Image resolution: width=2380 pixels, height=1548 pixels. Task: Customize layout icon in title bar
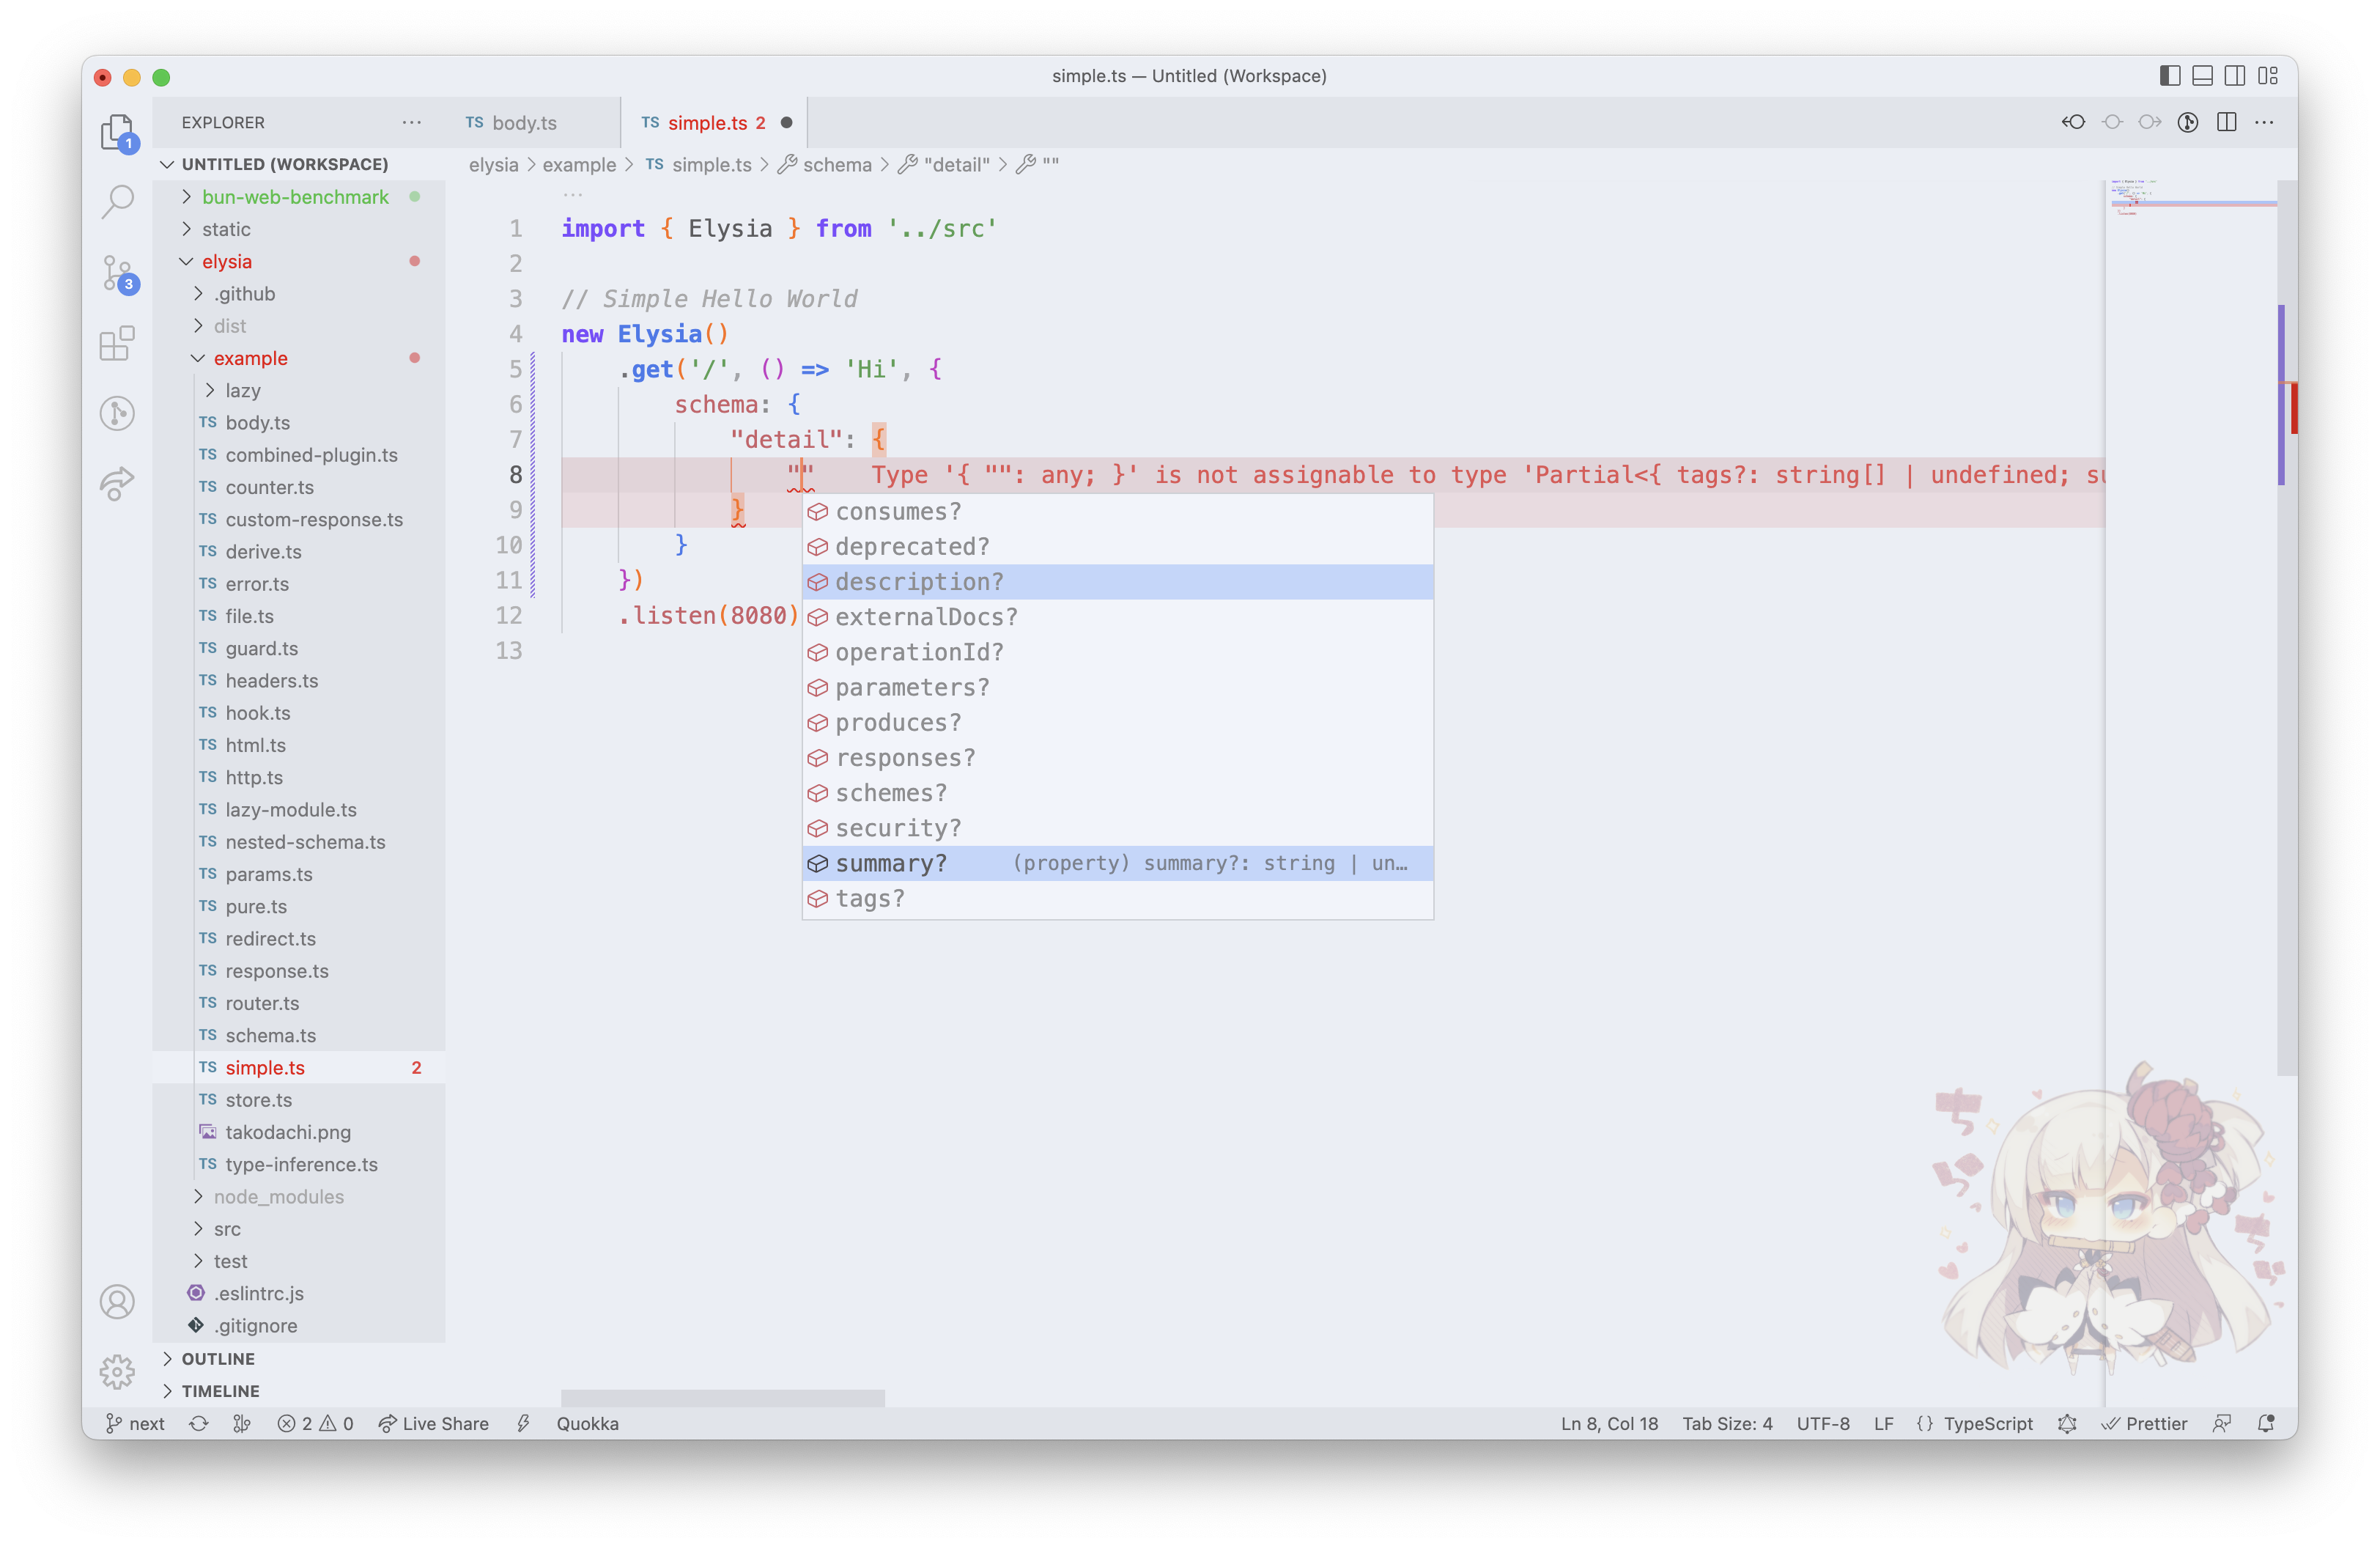pyautogui.click(x=2268, y=75)
